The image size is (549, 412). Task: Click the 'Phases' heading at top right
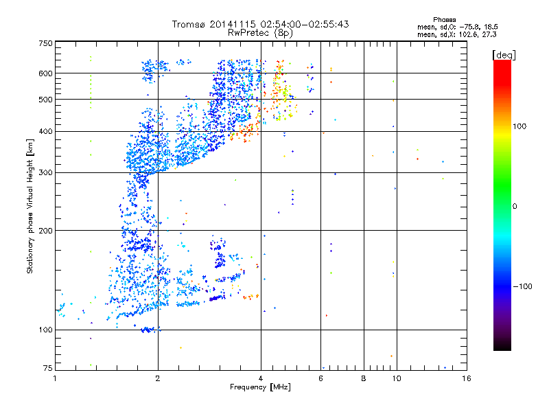(x=444, y=20)
